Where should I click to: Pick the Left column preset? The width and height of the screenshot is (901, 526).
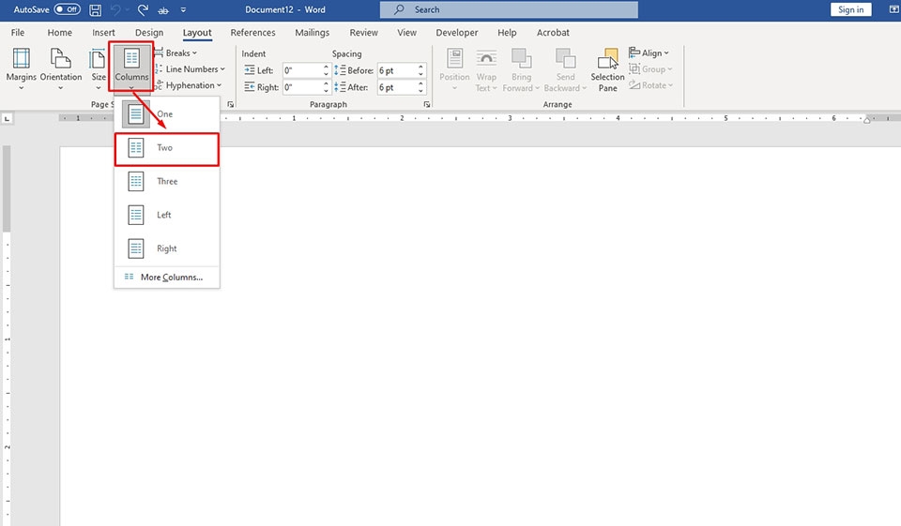[x=166, y=216]
